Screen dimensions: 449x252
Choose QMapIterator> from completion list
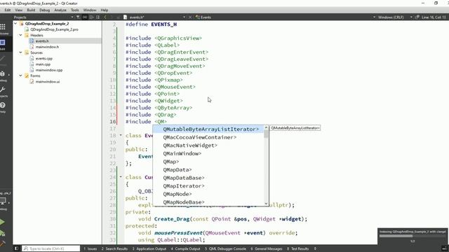point(208,186)
